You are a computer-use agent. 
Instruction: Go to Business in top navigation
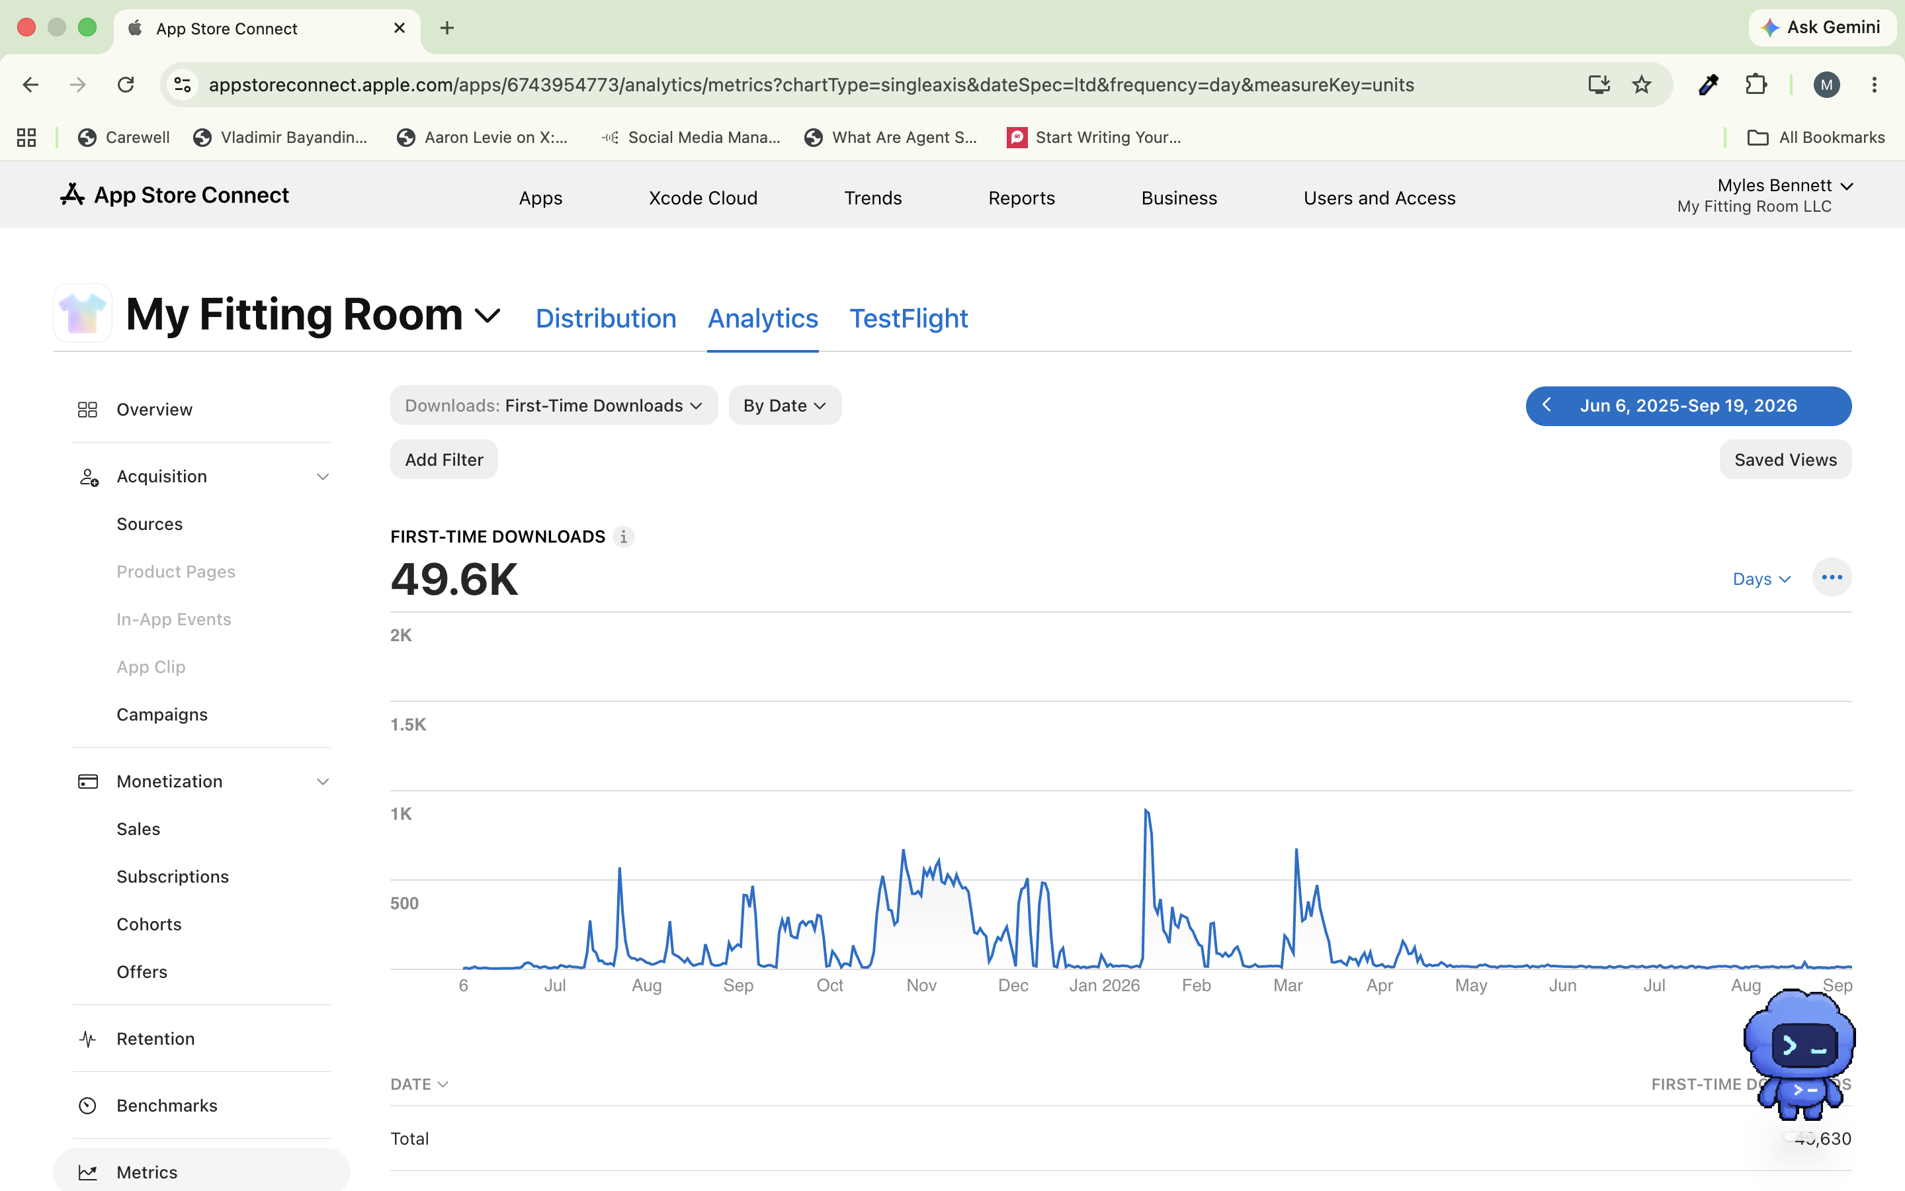point(1179,198)
